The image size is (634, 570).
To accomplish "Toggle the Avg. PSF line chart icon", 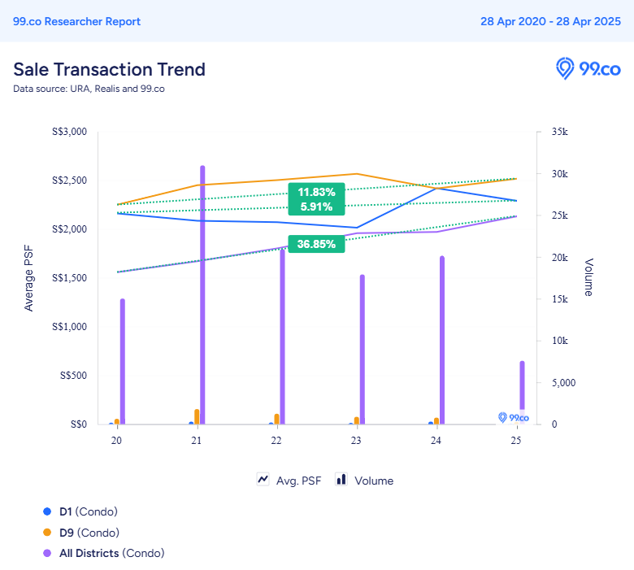I will pos(263,480).
